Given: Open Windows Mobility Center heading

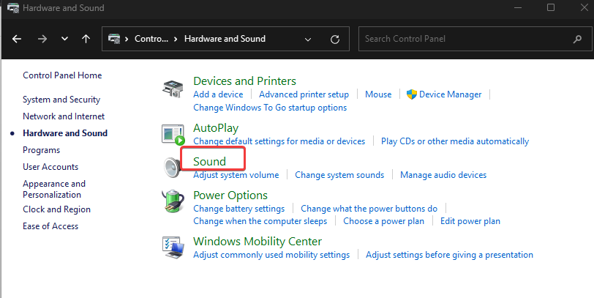Looking at the screenshot, I should pyautogui.click(x=257, y=242).
